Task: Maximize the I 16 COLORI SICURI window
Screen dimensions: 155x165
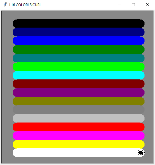Action: click(x=133, y=5)
